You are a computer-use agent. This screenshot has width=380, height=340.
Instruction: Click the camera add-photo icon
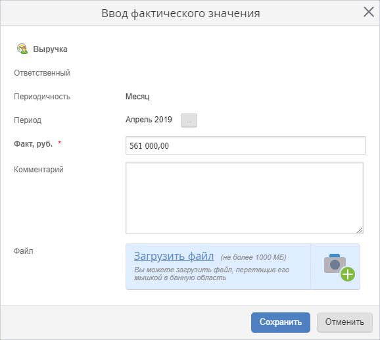pyautogui.click(x=339, y=267)
